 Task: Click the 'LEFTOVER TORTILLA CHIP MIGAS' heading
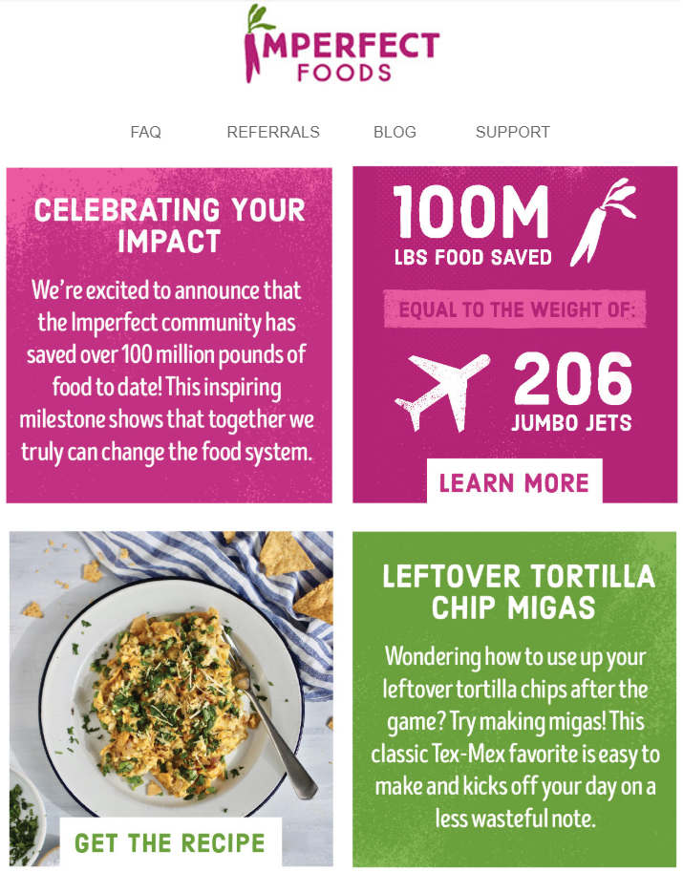point(515,593)
